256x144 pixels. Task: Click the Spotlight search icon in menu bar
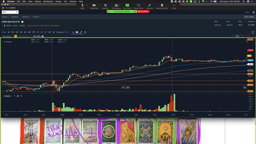coord(244,1)
